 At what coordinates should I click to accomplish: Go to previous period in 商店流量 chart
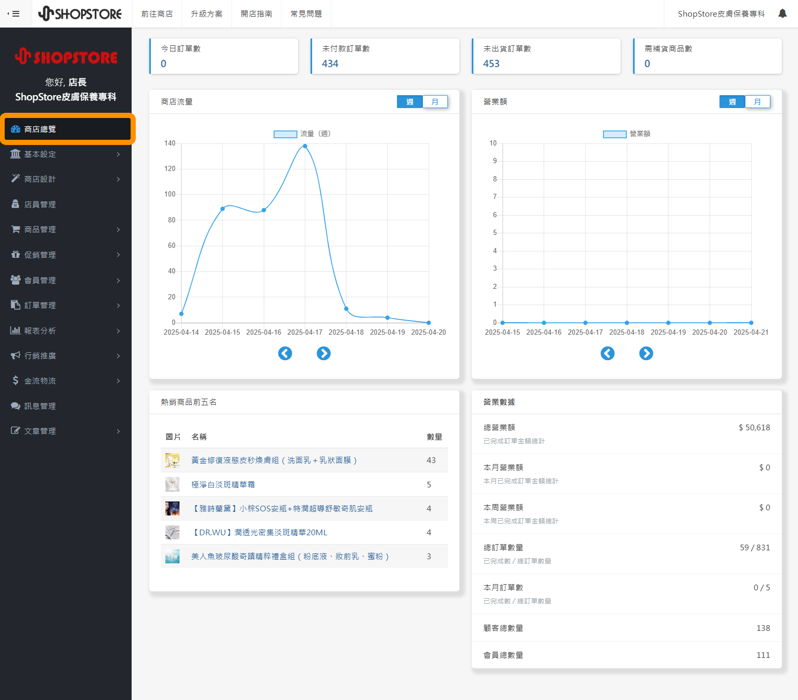285,353
